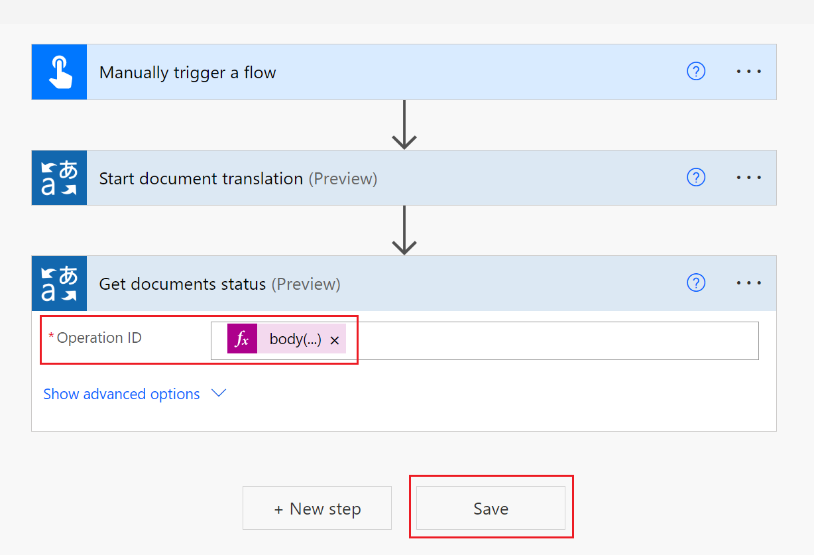Select the fx body(...) expression token
The width and height of the screenshot is (814, 555).
(x=294, y=339)
